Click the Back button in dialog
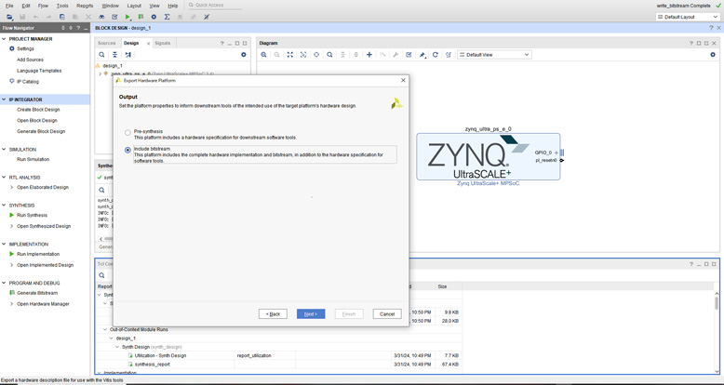This screenshot has width=724, height=385. (x=273, y=314)
